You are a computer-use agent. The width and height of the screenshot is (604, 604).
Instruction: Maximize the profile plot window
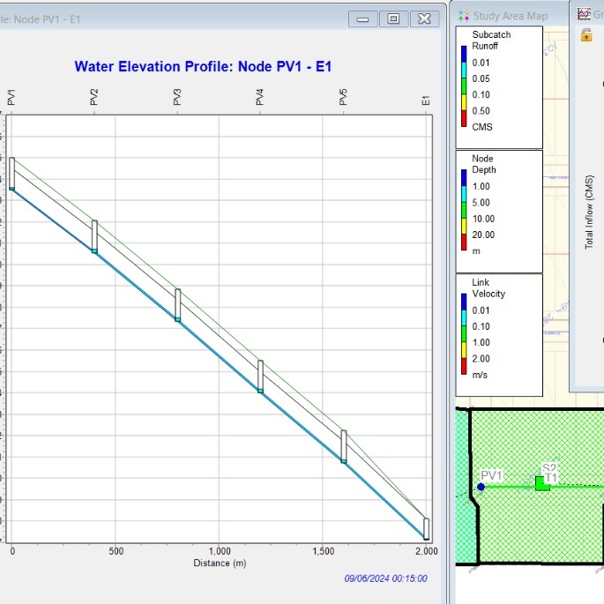pyautogui.click(x=393, y=19)
